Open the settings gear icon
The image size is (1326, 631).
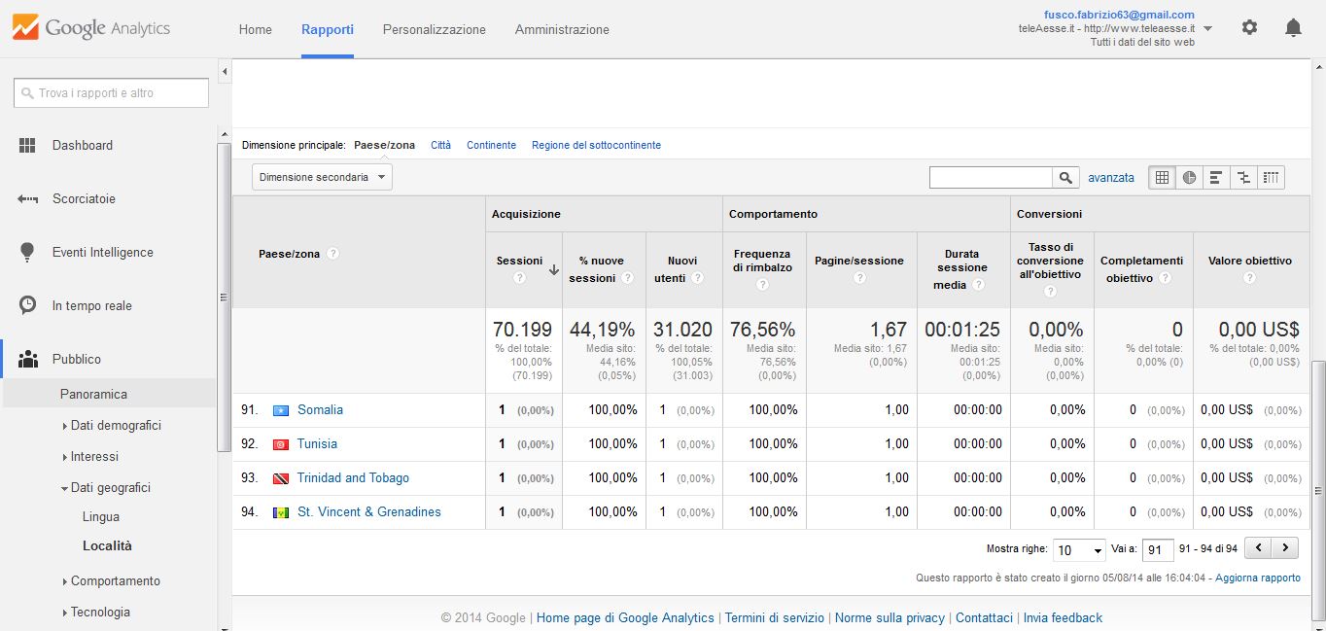tap(1249, 27)
